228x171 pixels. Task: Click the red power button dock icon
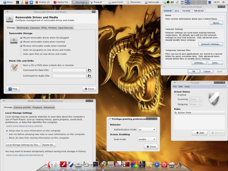(164, 164)
